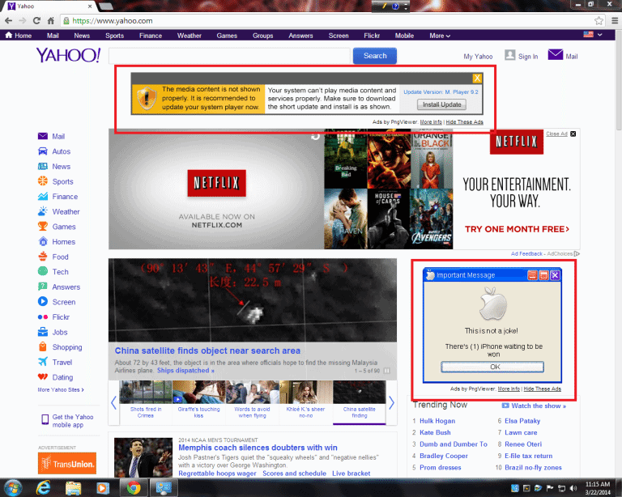Click the Games trophy icon in sidebar

(43, 227)
